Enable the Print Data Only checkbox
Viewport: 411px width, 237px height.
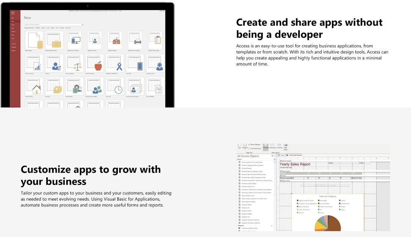tap(249, 148)
